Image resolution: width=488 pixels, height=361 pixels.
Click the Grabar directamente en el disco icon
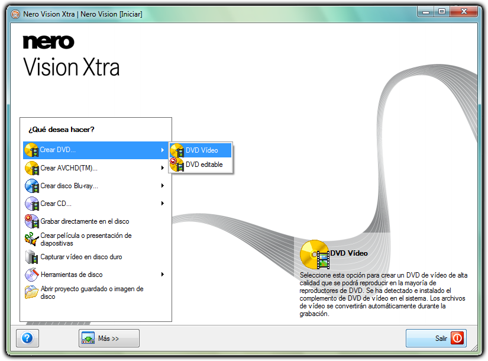(x=31, y=221)
